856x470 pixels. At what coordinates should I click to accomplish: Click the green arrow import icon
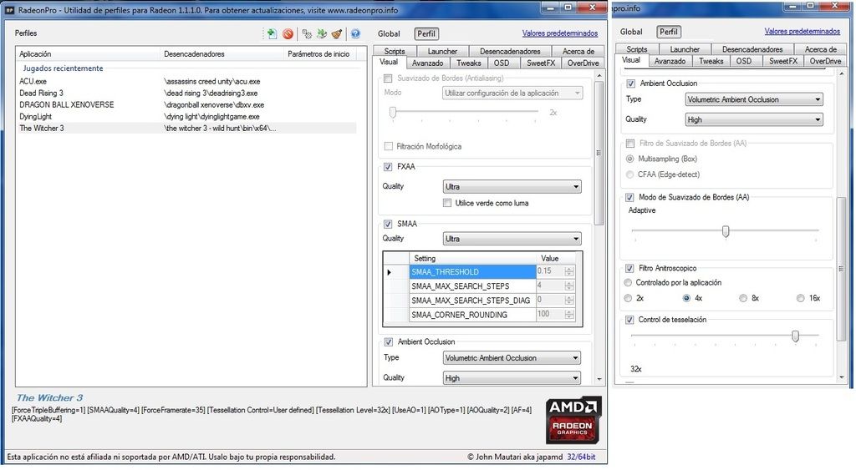(x=322, y=33)
